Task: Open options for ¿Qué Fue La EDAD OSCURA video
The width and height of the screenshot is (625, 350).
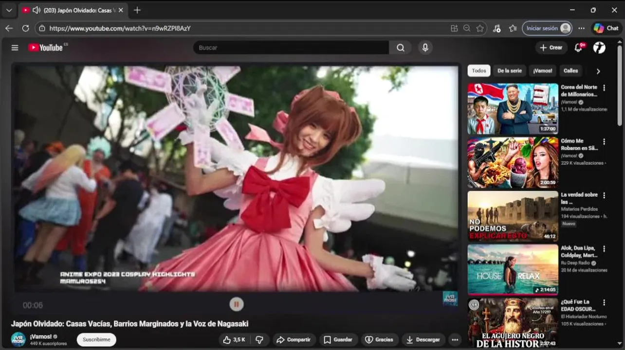Action: click(604, 302)
